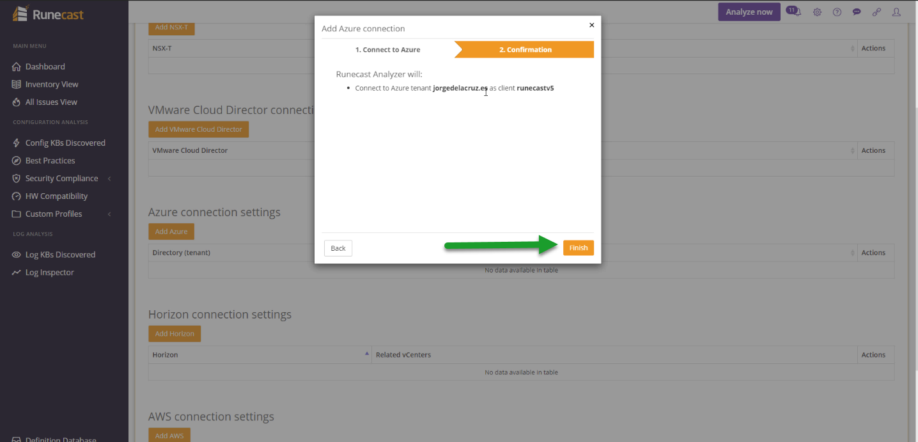The height and width of the screenshot is (442, 918).
Task: Click the Analyze now button
Action: tap(749, 12)
